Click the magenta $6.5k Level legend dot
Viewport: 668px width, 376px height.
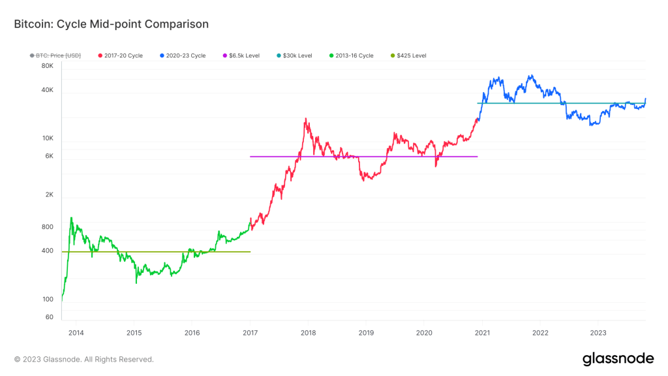pos(226,56)
